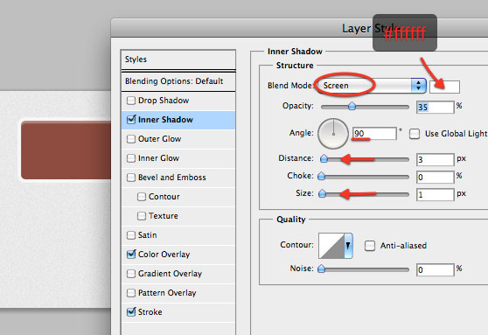Image resolution: width=488 pixels, height=335 pixels.
Task: Select the Bevel and Emboss row
Action: pyautogui.click(x=178, y=178)
